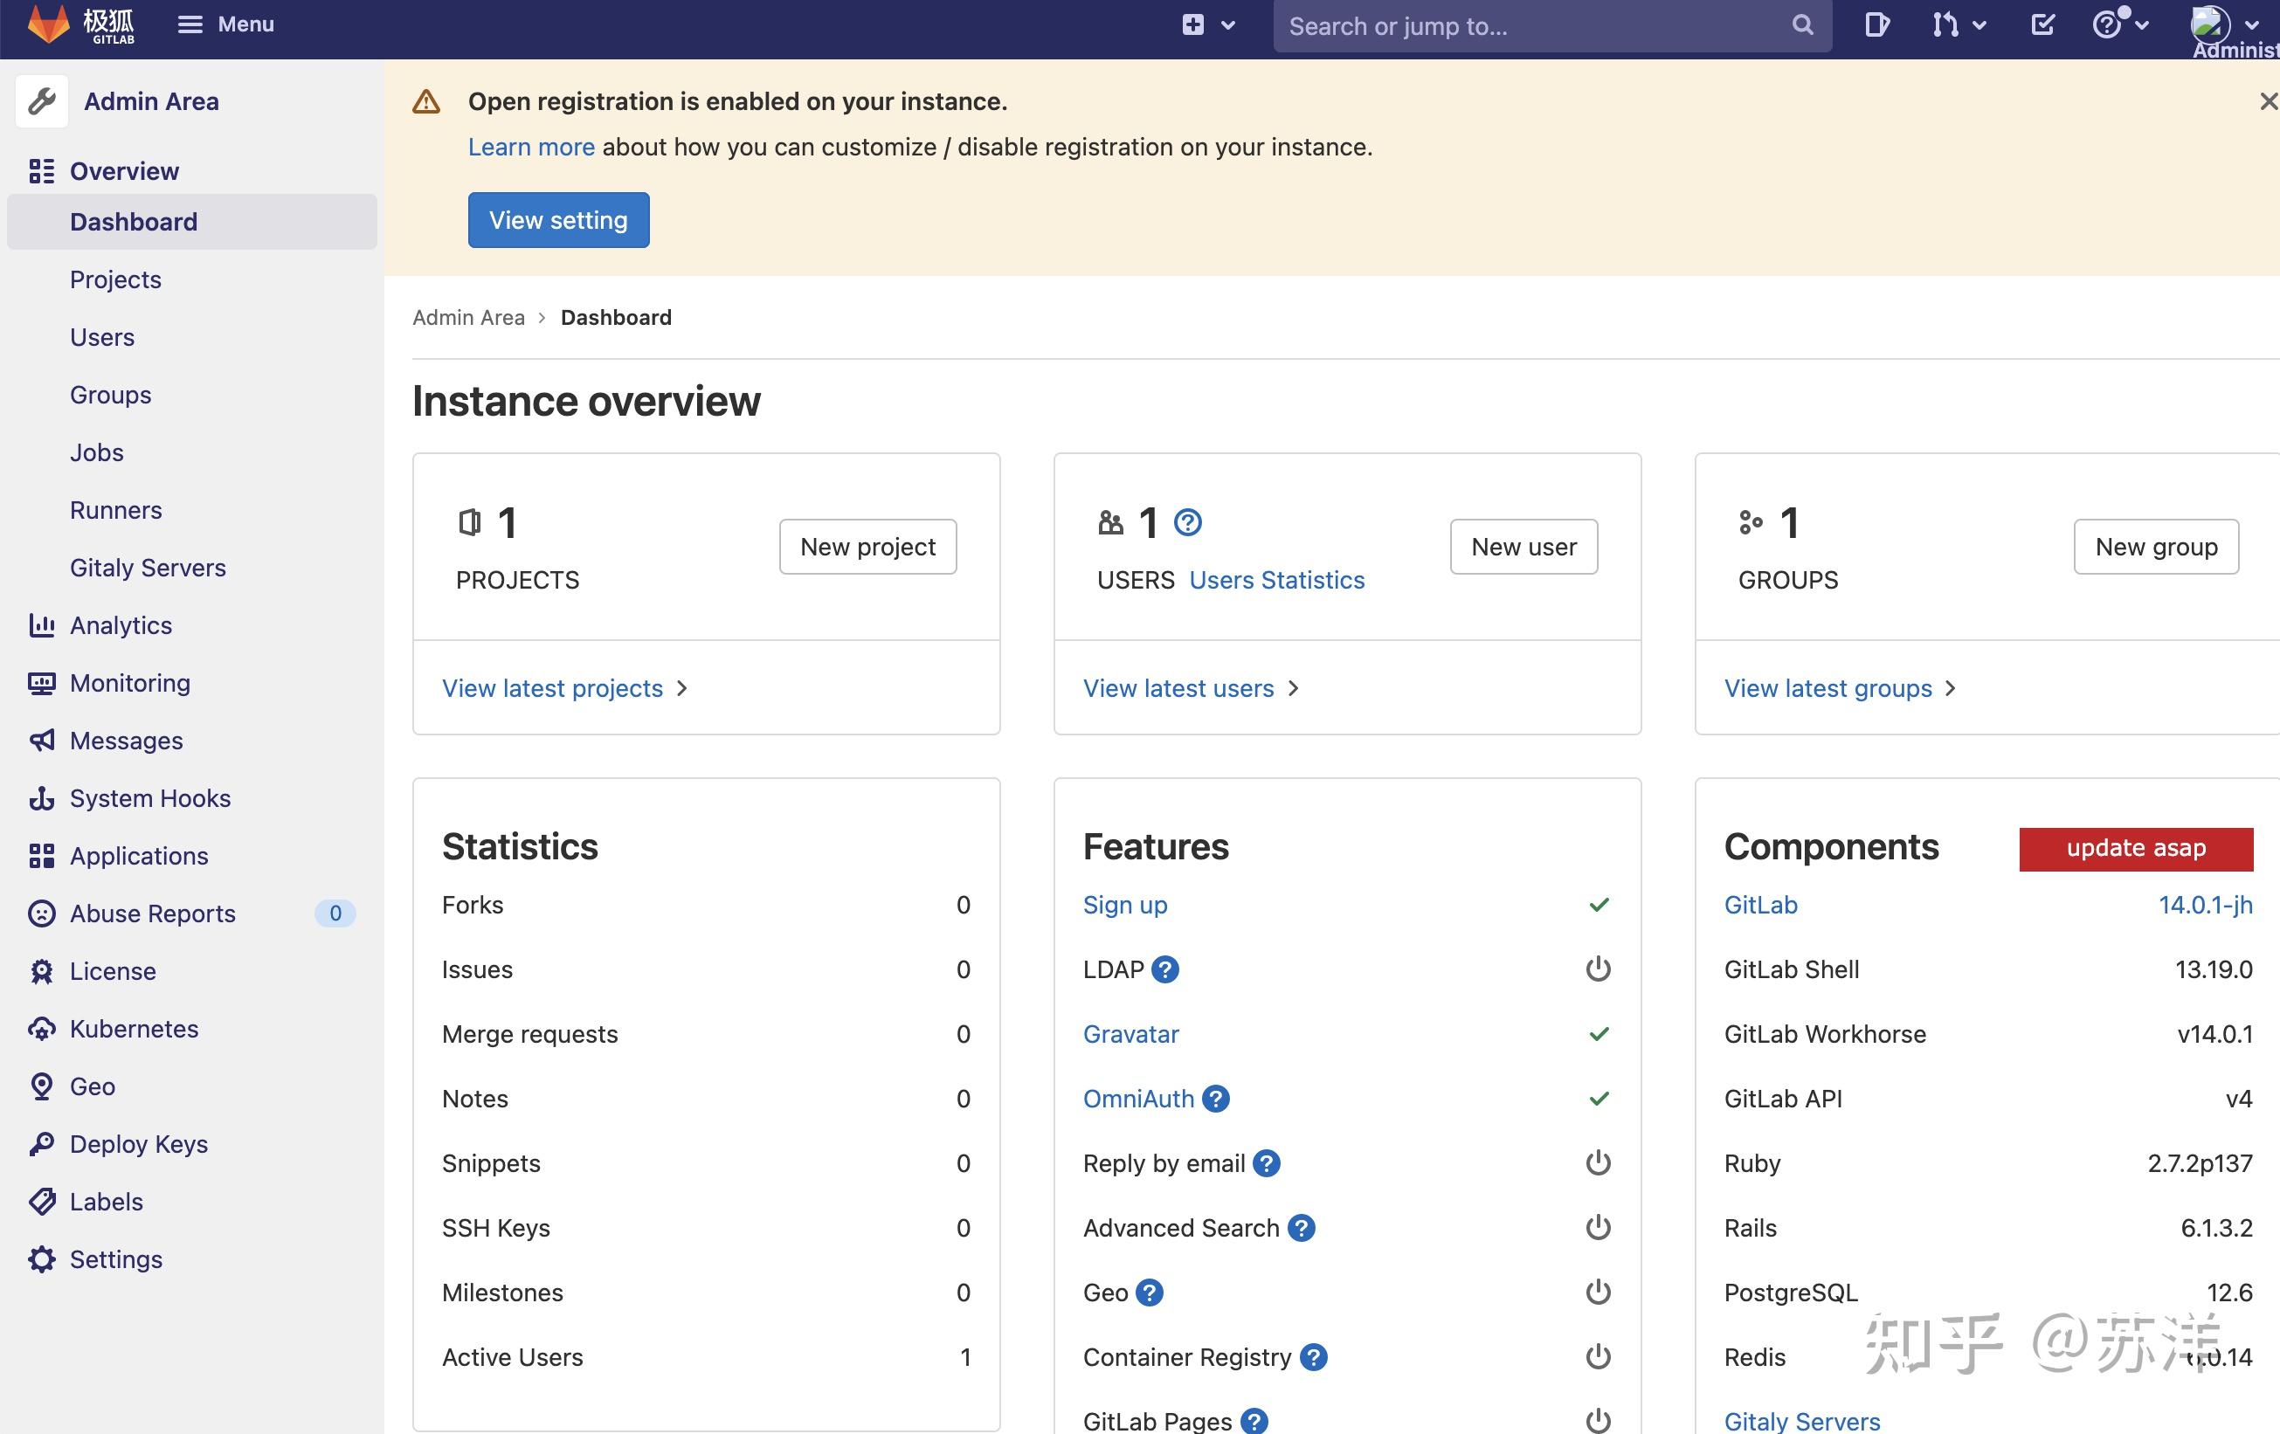Viewport: 2280px width, 1434px height.
Task: Click the to-do list checkmark icon
Action: (2042, 24)
